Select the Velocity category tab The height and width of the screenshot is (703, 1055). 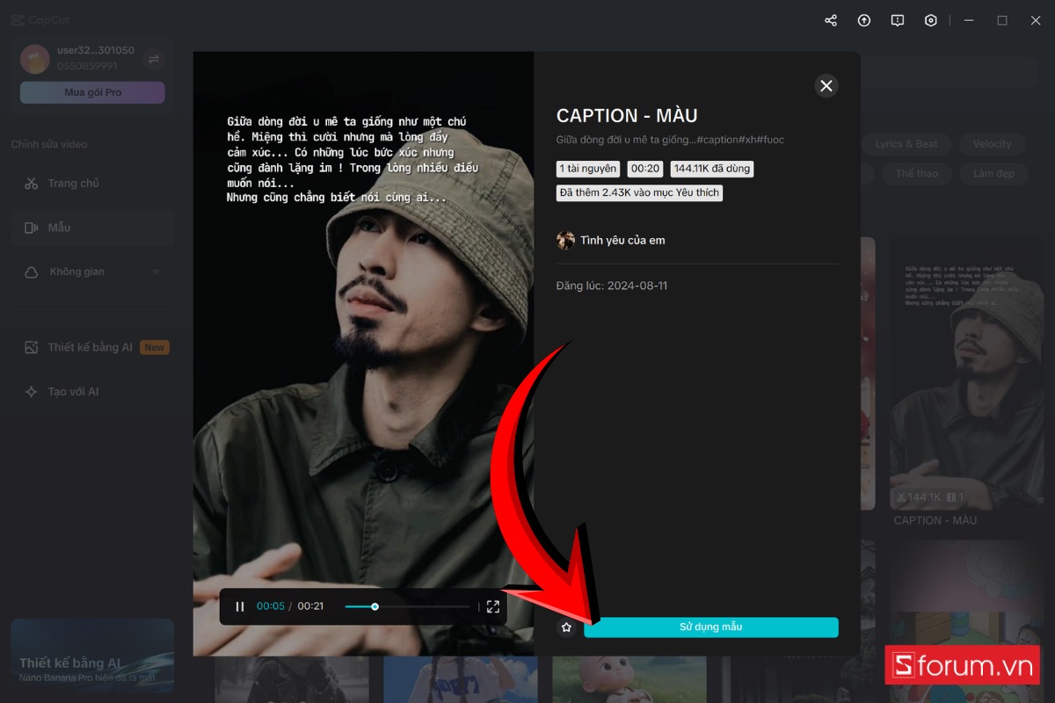[992, 144]
